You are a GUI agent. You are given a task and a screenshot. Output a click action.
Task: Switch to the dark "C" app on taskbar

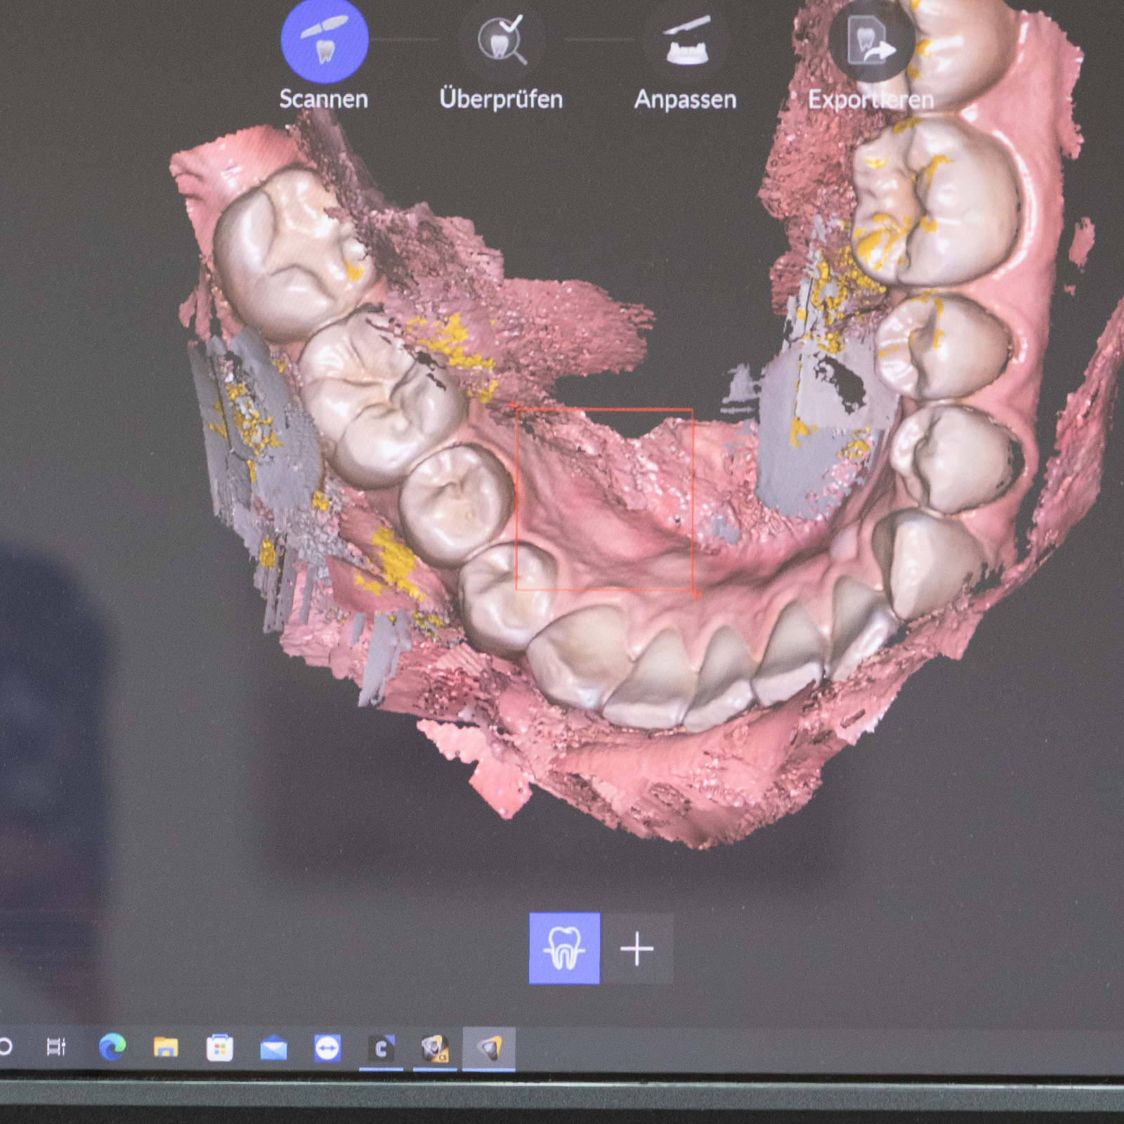click(381, 1050)
